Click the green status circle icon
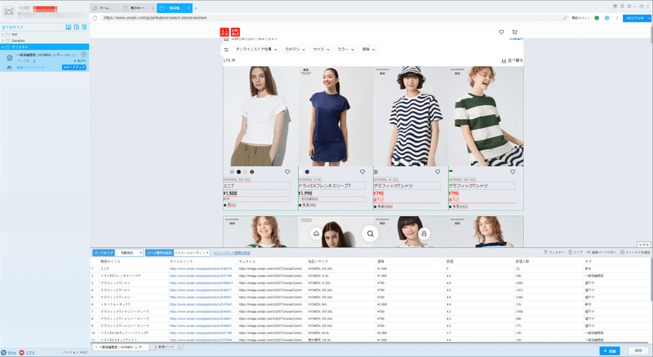This screenshot has height=357, width=653. [597, 18]
